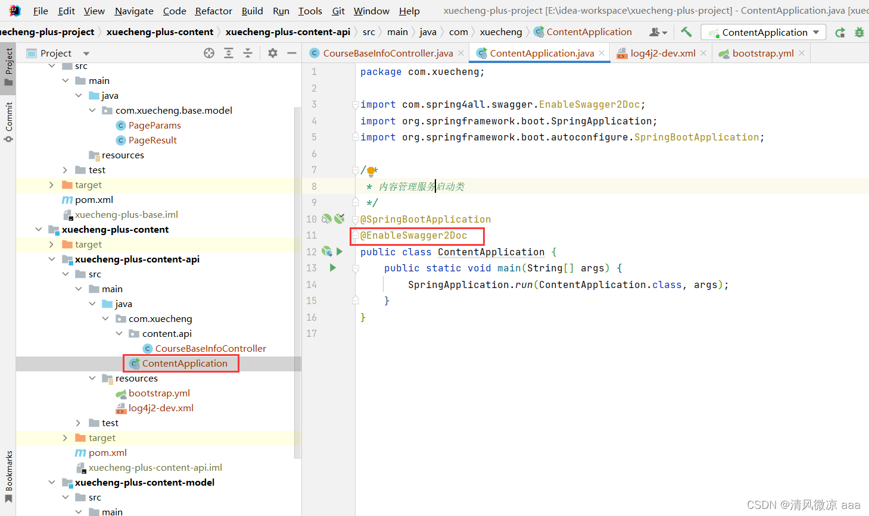Screen dimensions: 869x516
Task: Collapse the xuecheng-plus-content-api module
Action: tap(52, 259)
